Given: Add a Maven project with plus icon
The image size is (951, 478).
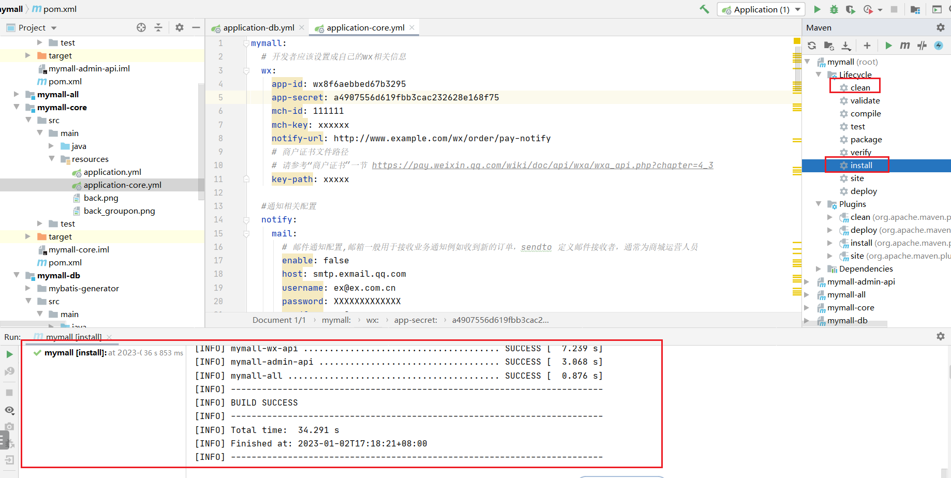Looking at the screenshot, I should [x=867, y=46].
